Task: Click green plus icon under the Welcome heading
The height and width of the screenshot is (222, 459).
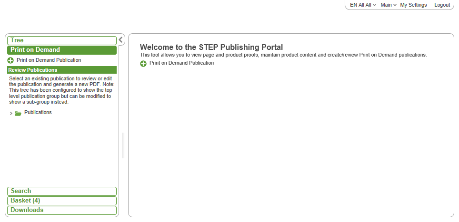Action: [143, 64]
